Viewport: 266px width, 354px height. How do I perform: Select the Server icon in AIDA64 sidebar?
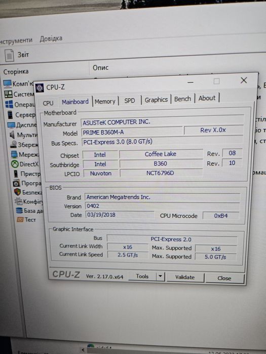click(10, 115)
